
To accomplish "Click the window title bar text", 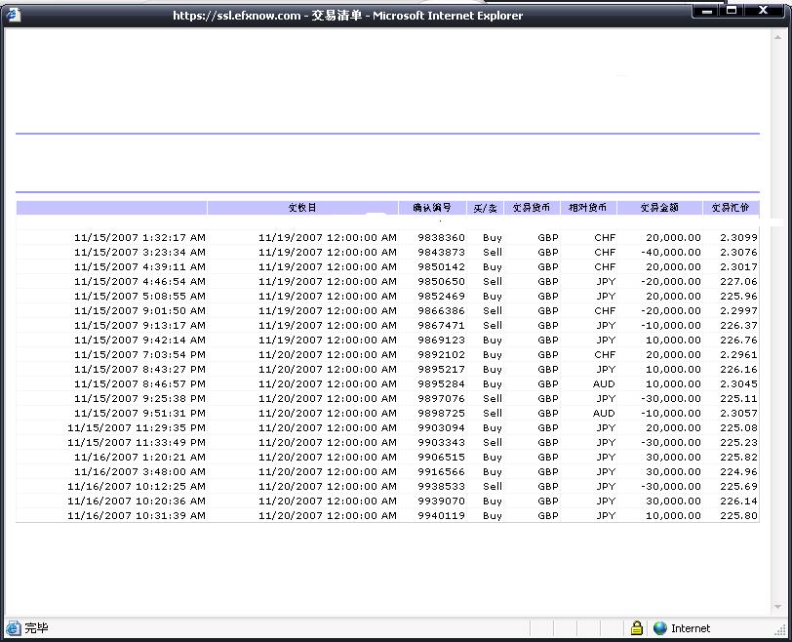I will tap(347, 16).
